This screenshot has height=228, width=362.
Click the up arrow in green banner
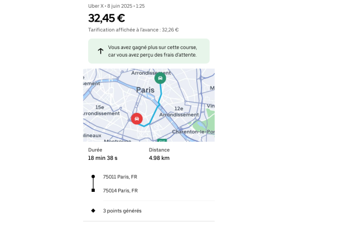coord(100,51)
